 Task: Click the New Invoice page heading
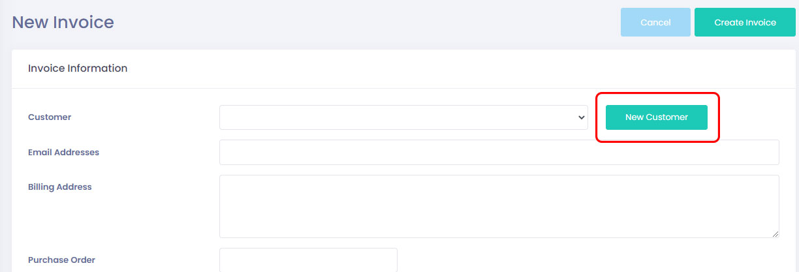(63, 22)
